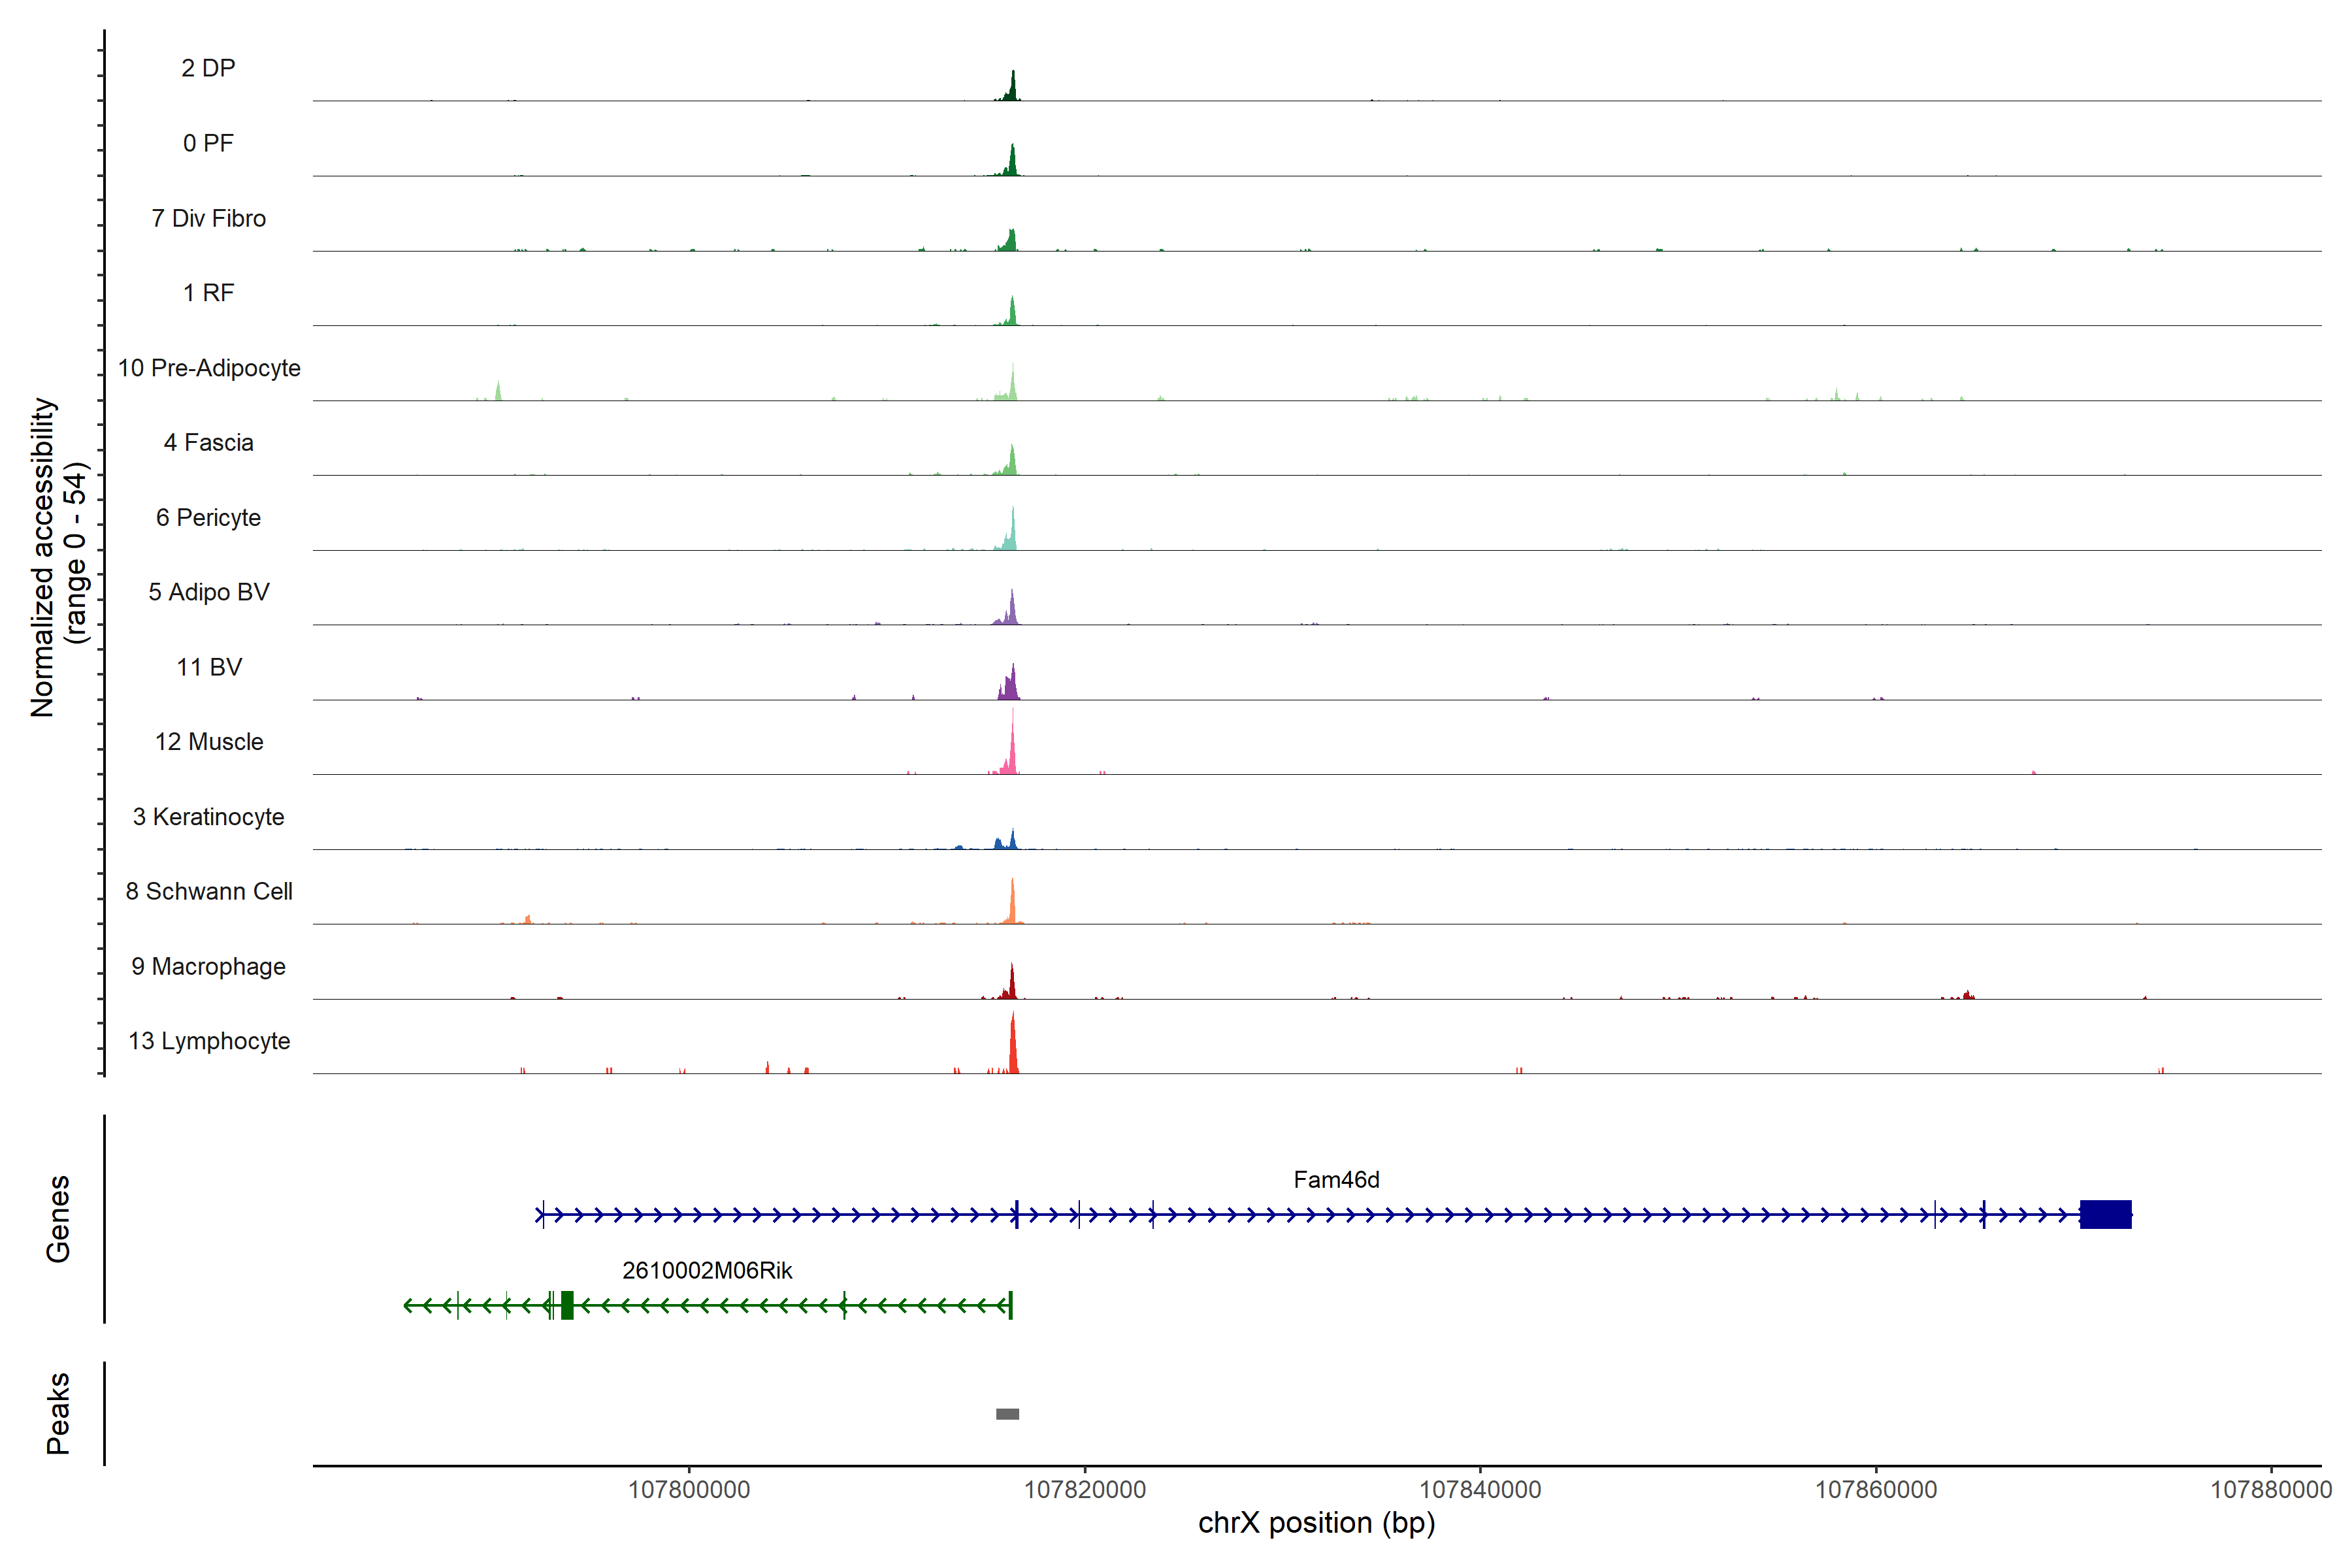Screen dimensions: 2352x1568
Task: Click the 12 Muscle pink accessibility peak
Action: point(1012,755)
